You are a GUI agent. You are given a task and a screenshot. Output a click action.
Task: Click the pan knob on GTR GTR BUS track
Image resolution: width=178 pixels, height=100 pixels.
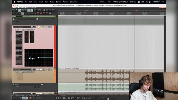click(37, 27)
